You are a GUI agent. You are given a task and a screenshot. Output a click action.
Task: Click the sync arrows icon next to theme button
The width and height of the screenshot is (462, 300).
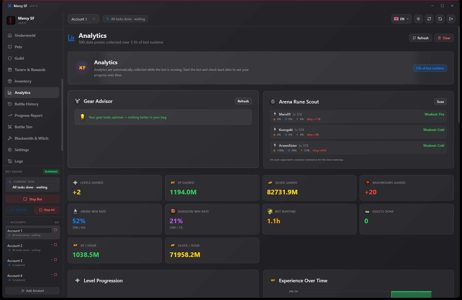click(429, 19)
